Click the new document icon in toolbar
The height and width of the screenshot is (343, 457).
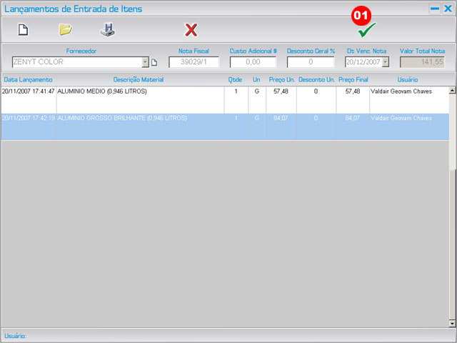coord(23,30)
